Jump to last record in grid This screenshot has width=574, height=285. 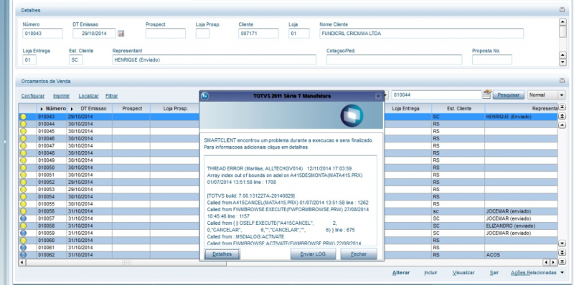pos(562,261)
